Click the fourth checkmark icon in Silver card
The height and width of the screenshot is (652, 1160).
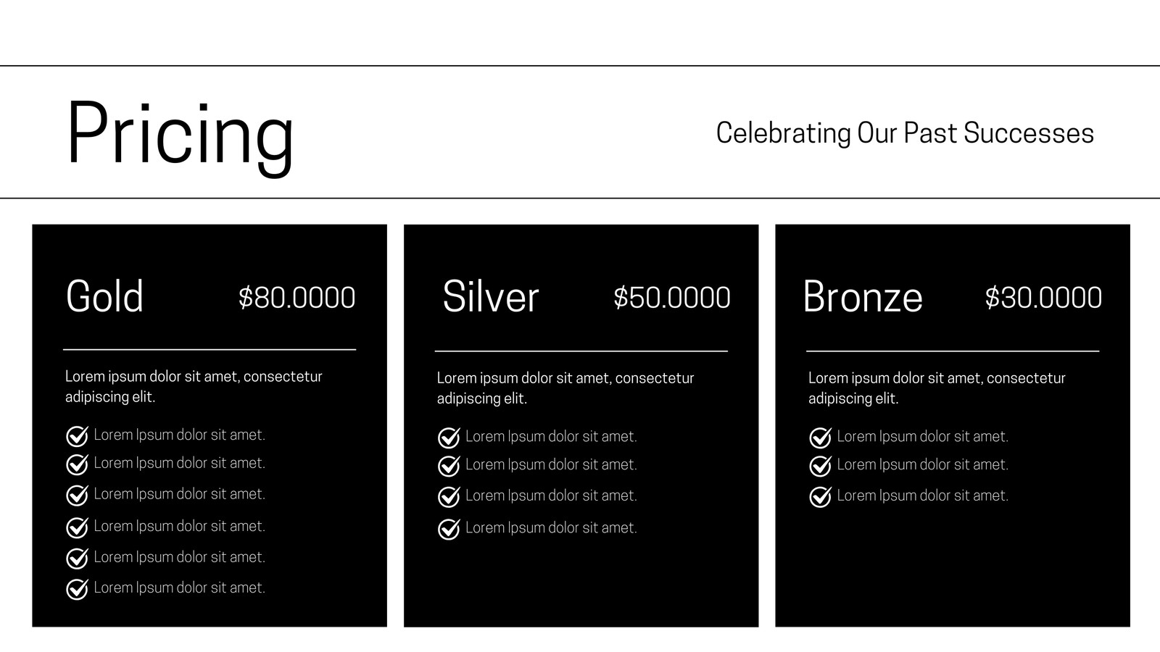click(x=449, y=529)
